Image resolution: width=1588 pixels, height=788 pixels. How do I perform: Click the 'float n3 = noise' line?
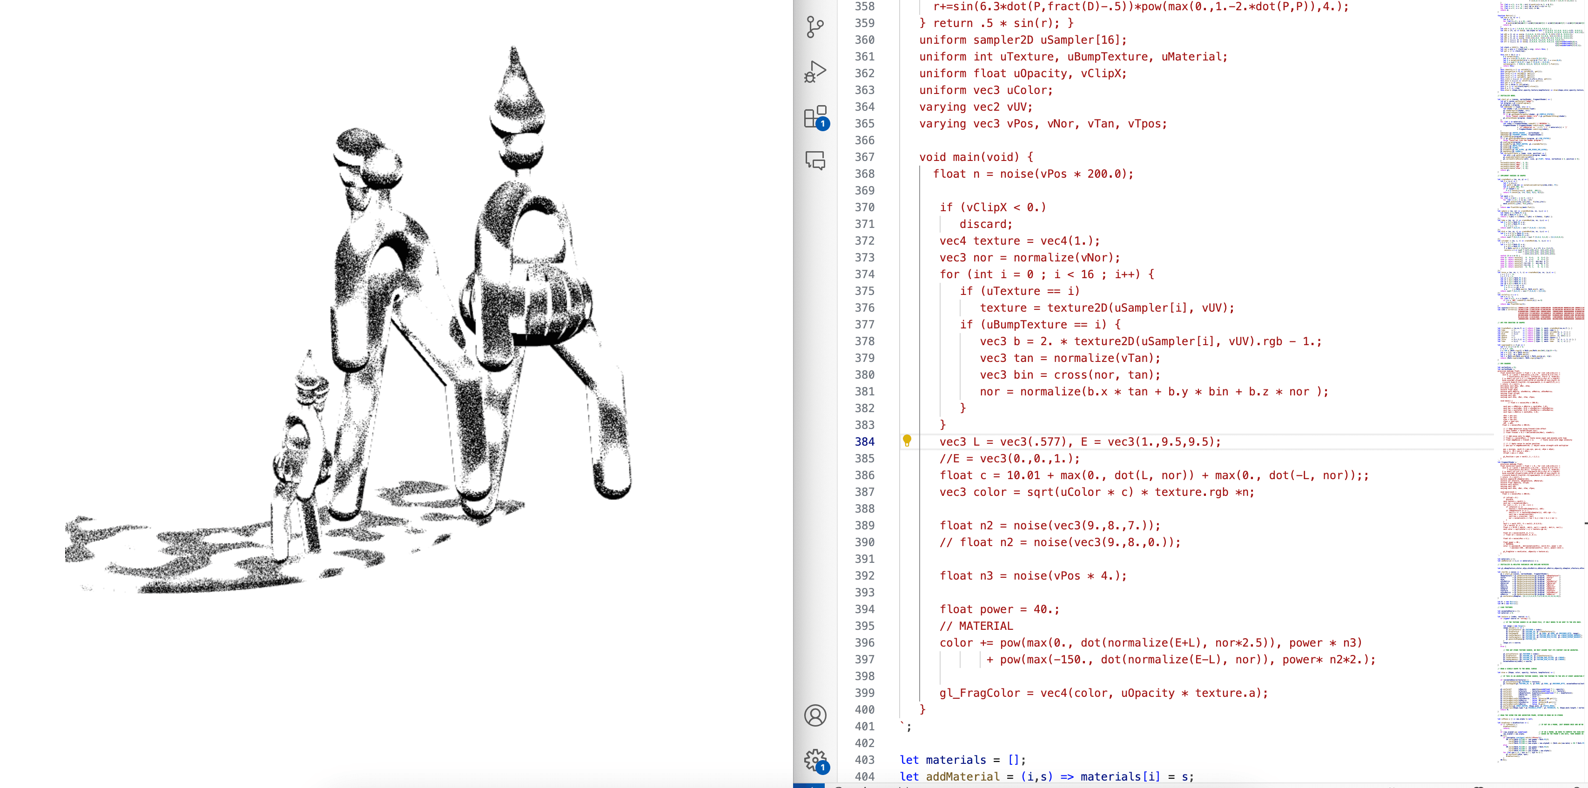[x=1033, y=576]
